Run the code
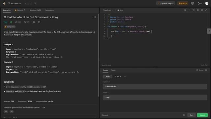The height and width of the screenshot is (119, 211). point(191,115)
